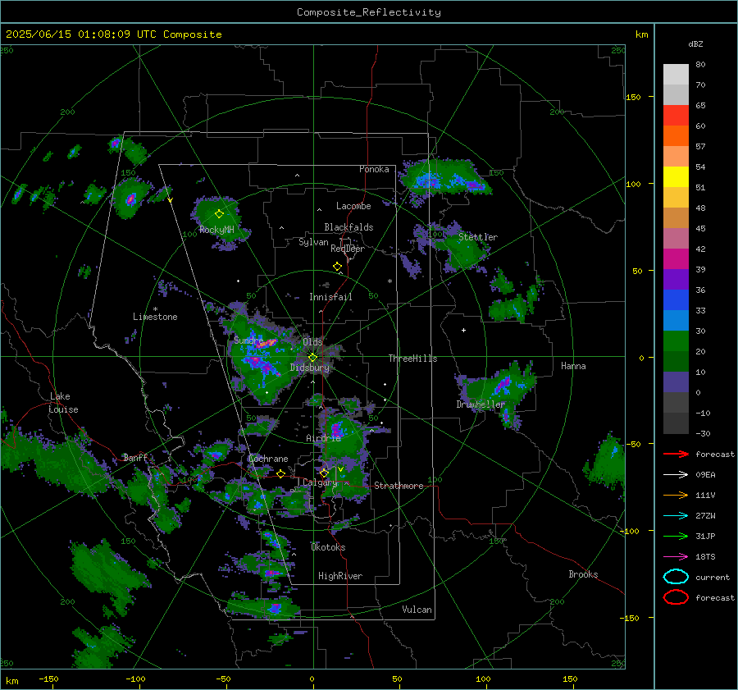Click the RockyMH label
Image resolution: width=738 pixels, height=690 pixels.
pos(216,230)
